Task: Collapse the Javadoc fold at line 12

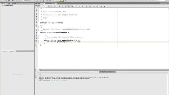Action: (38, 26)
